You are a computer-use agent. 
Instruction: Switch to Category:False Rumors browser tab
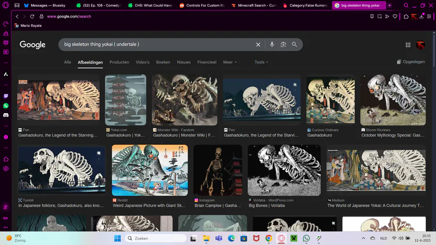coord(305,5)
